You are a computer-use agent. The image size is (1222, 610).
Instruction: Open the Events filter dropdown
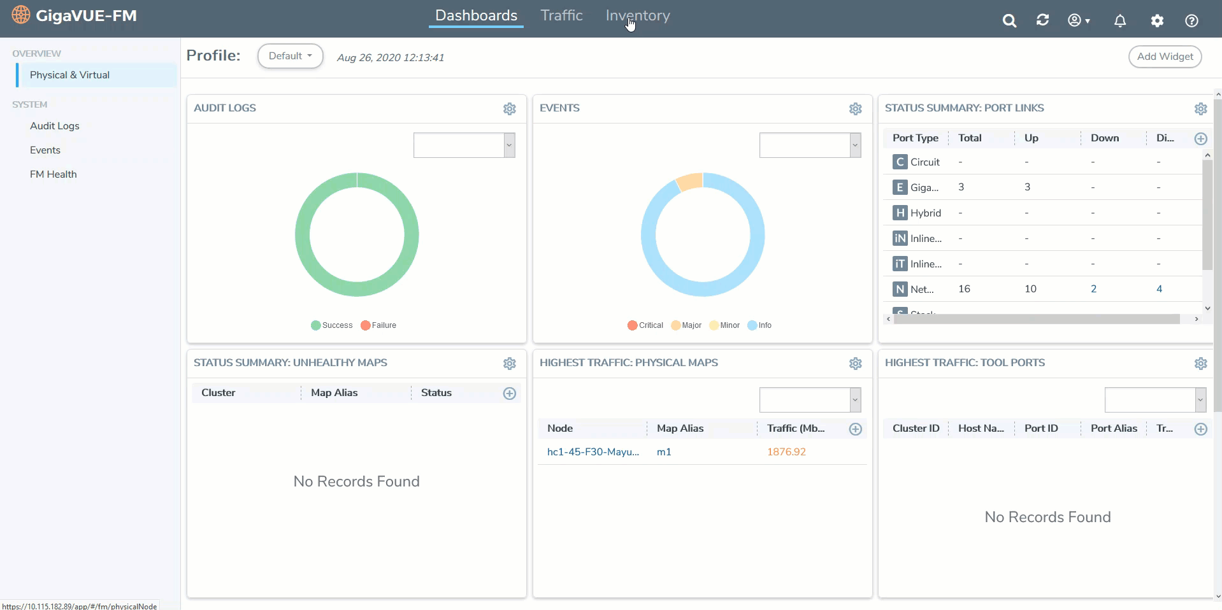click(810, 145)
